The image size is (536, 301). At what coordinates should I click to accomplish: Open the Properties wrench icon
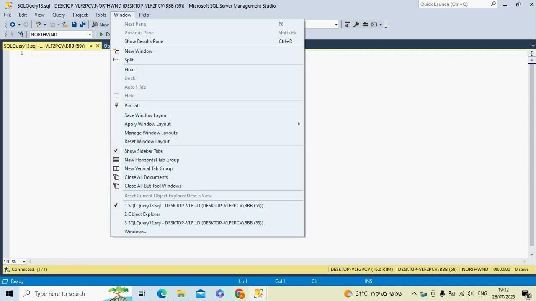pyautogui.click(x=356, y=25)
